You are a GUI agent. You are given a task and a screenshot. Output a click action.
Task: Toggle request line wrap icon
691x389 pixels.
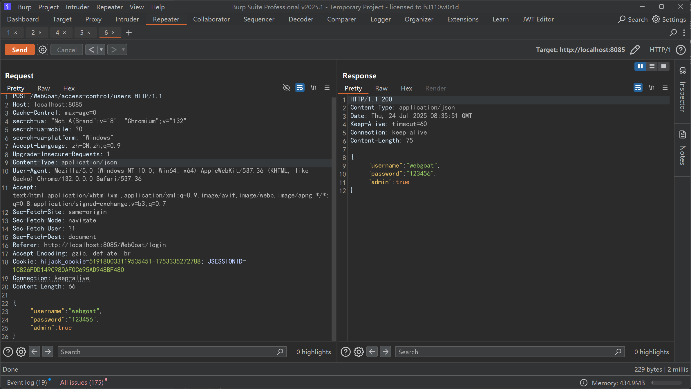300,87
